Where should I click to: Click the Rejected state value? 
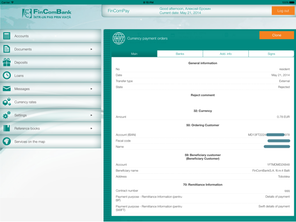coord(284,87)
